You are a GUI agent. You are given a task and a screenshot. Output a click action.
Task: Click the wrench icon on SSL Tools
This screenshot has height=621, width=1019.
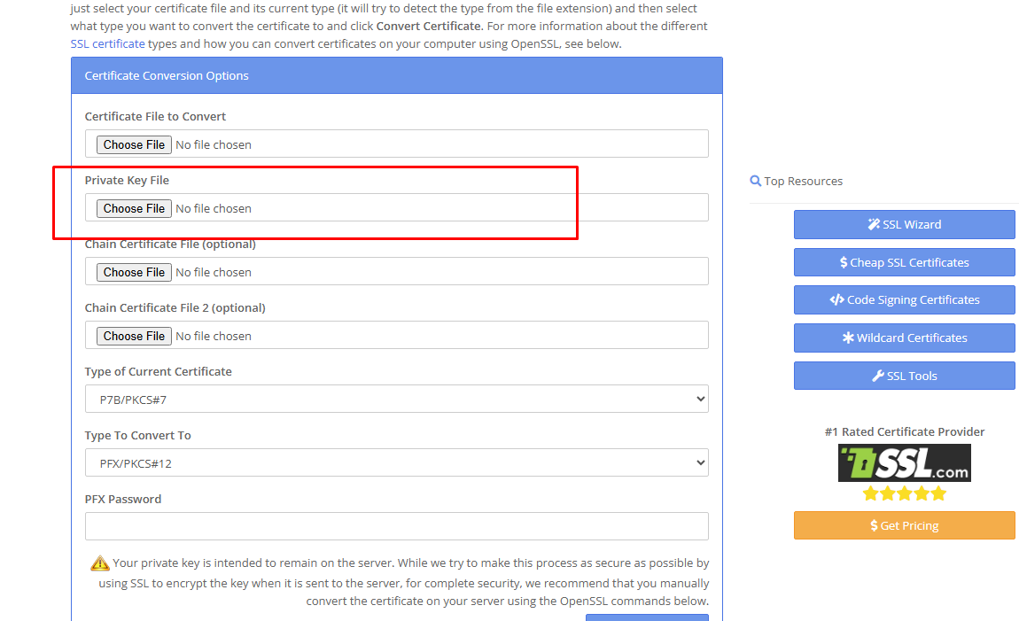pos(878,376)
